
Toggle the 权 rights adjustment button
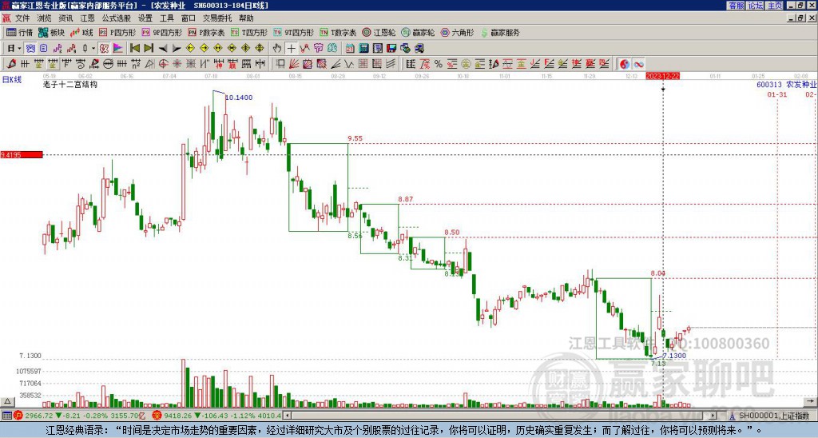104,49
